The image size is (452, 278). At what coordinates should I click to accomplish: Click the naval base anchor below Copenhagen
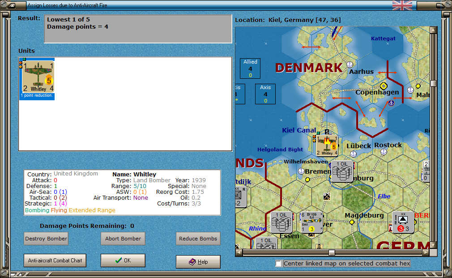click(391, 103)
